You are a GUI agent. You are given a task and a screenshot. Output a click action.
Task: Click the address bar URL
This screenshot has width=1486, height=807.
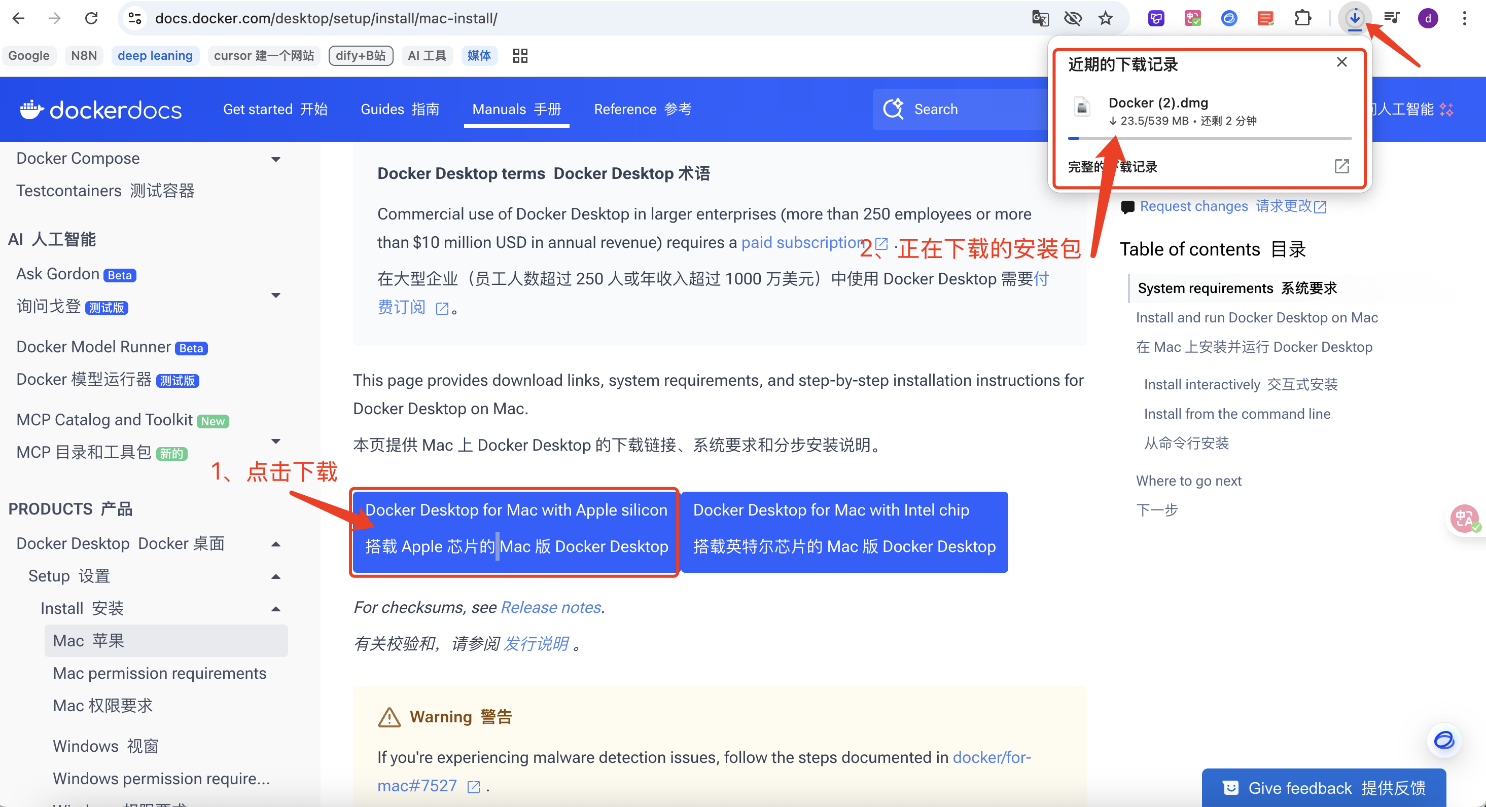click(x=326, y=18)
